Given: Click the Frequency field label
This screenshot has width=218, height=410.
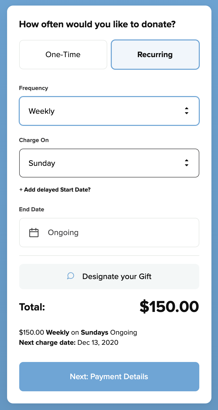Looking at the screenshot, I should click(x=33, y=88).
